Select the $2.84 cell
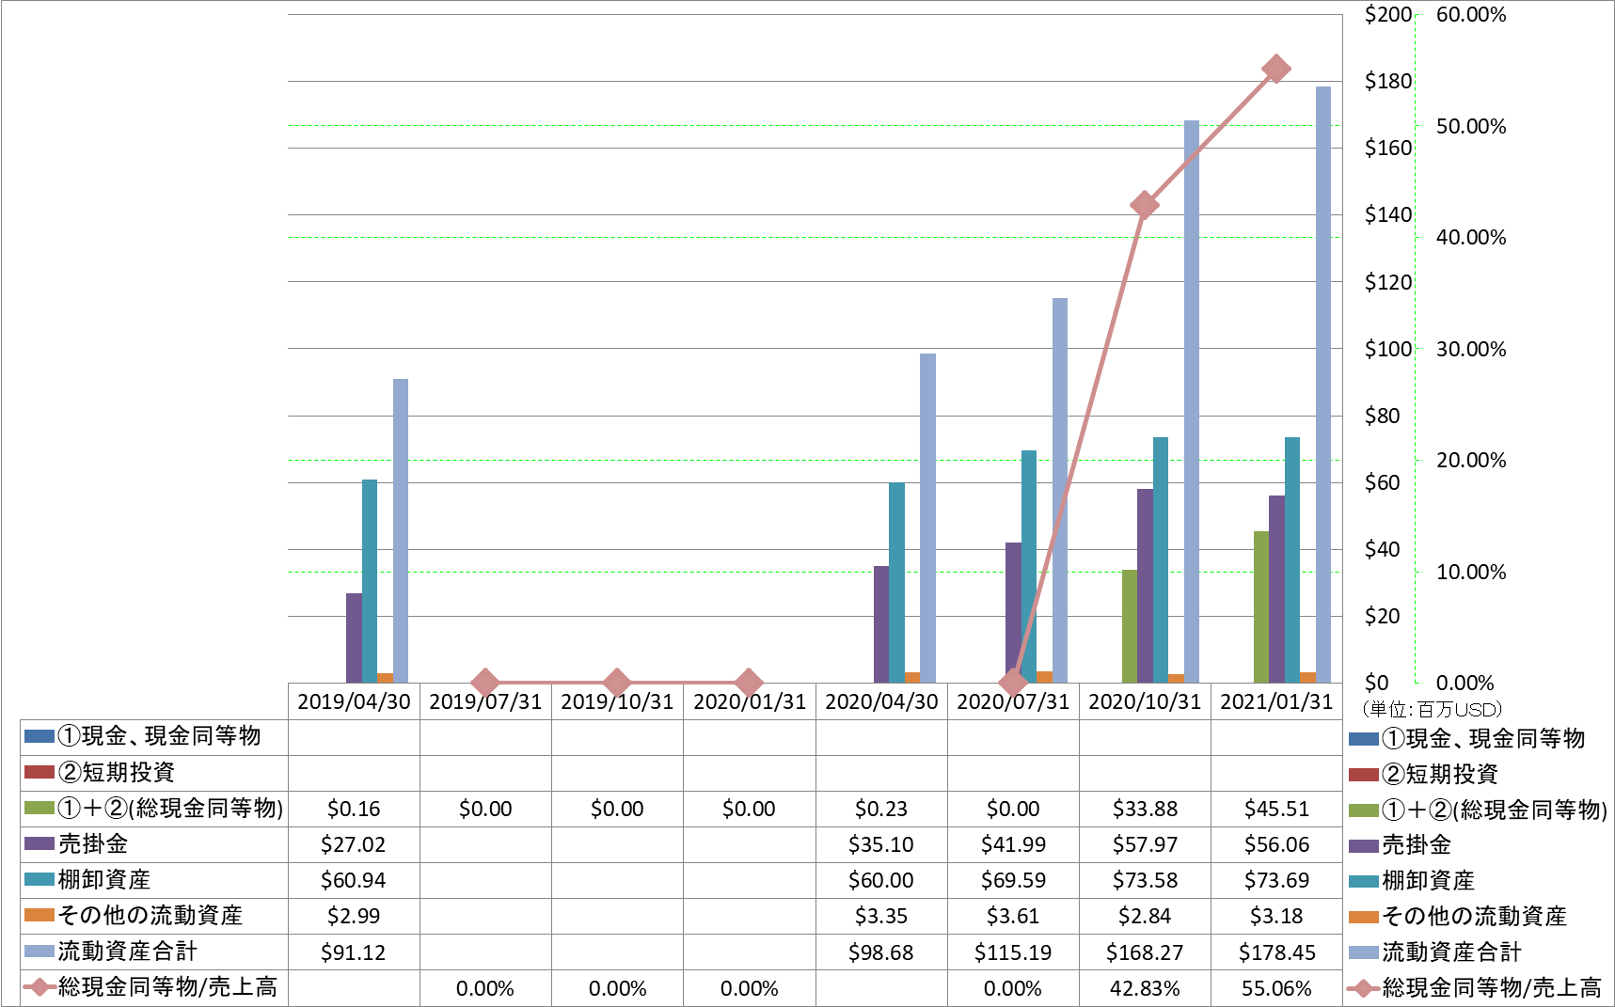 tap(1145, 916)
